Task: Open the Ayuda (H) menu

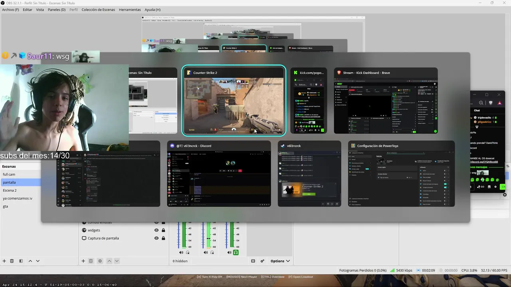Action: tap(153, 10)
